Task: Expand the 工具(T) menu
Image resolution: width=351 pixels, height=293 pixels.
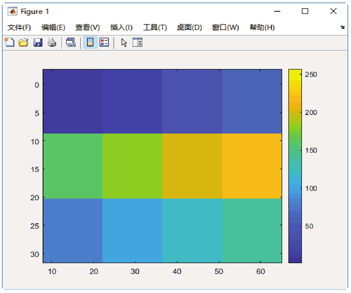Action: [x=155, y=27]
